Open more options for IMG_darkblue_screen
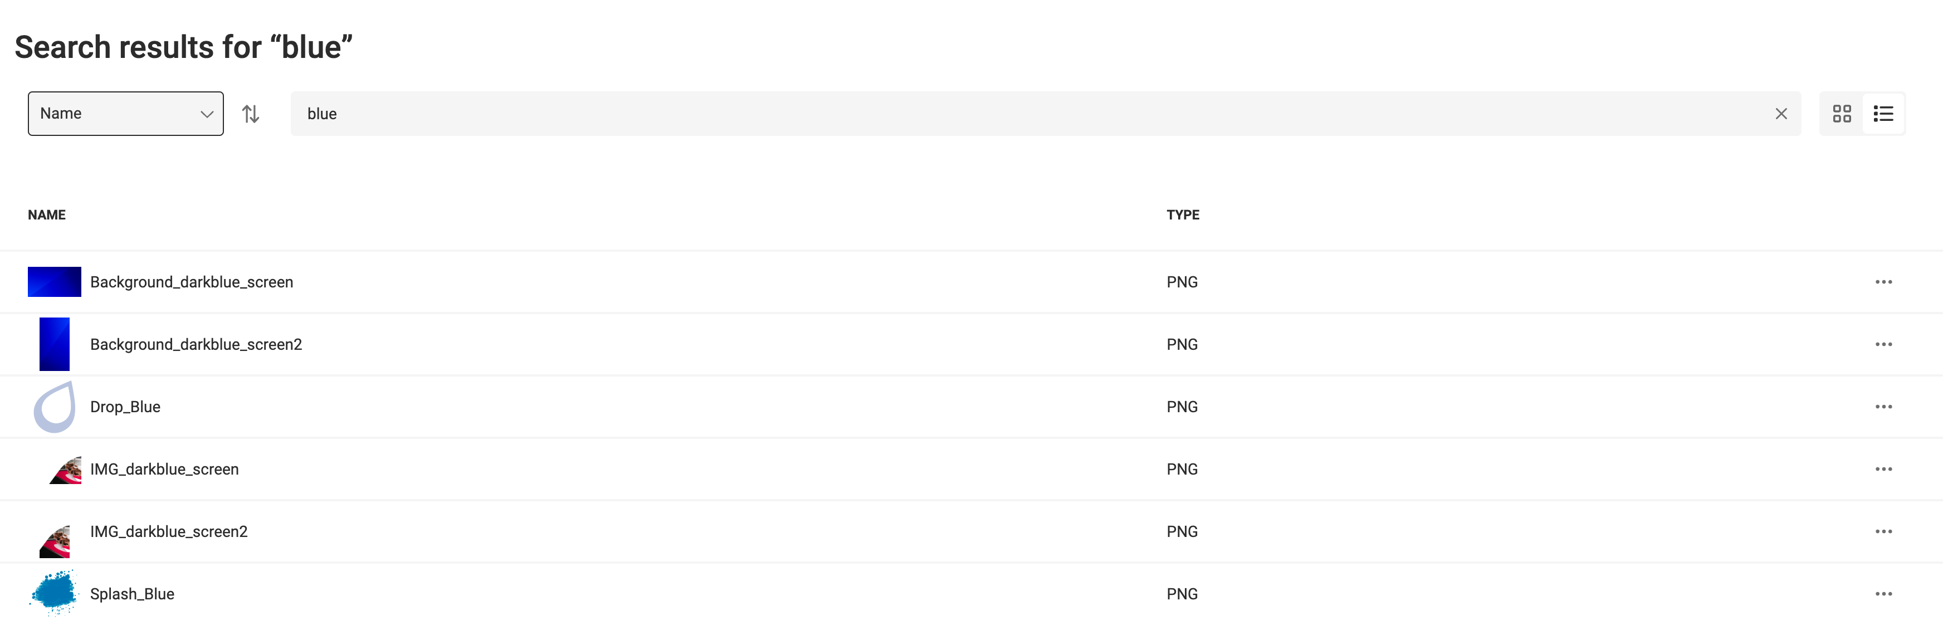The image size is (1943, 625). coord(1883,469)
